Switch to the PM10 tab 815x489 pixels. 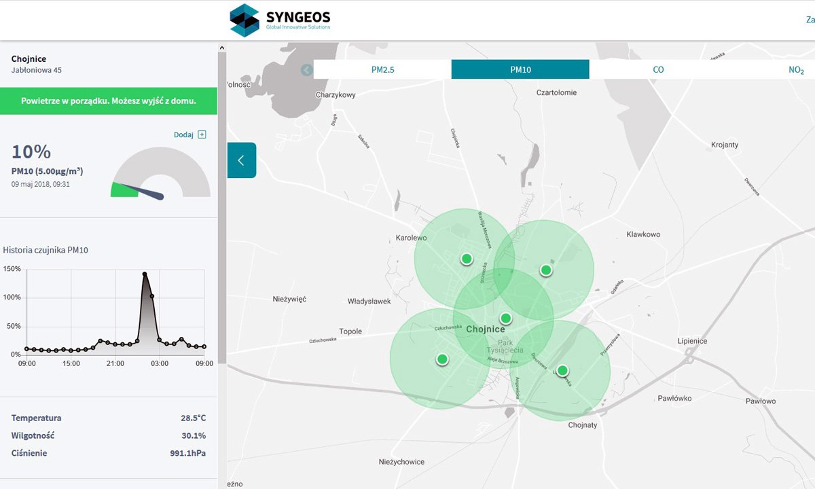pos(520,69)
